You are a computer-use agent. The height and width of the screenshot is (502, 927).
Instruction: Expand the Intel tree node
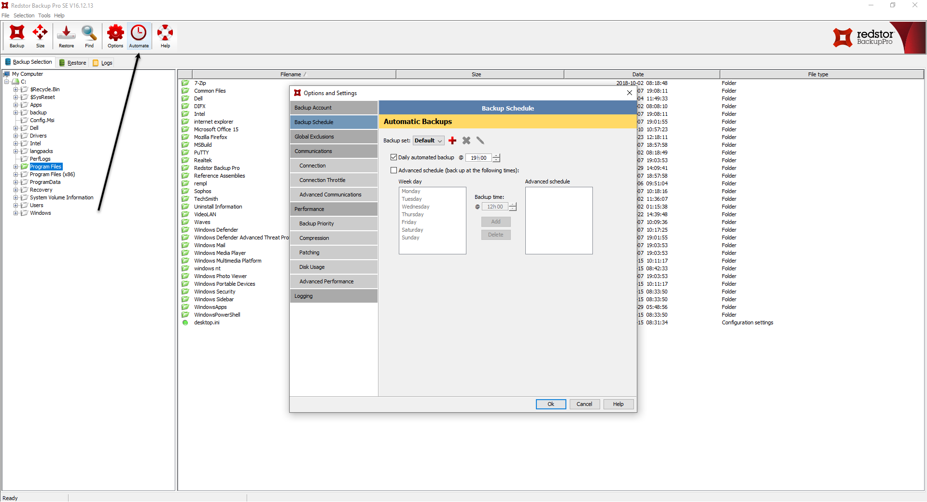[15, 143]
